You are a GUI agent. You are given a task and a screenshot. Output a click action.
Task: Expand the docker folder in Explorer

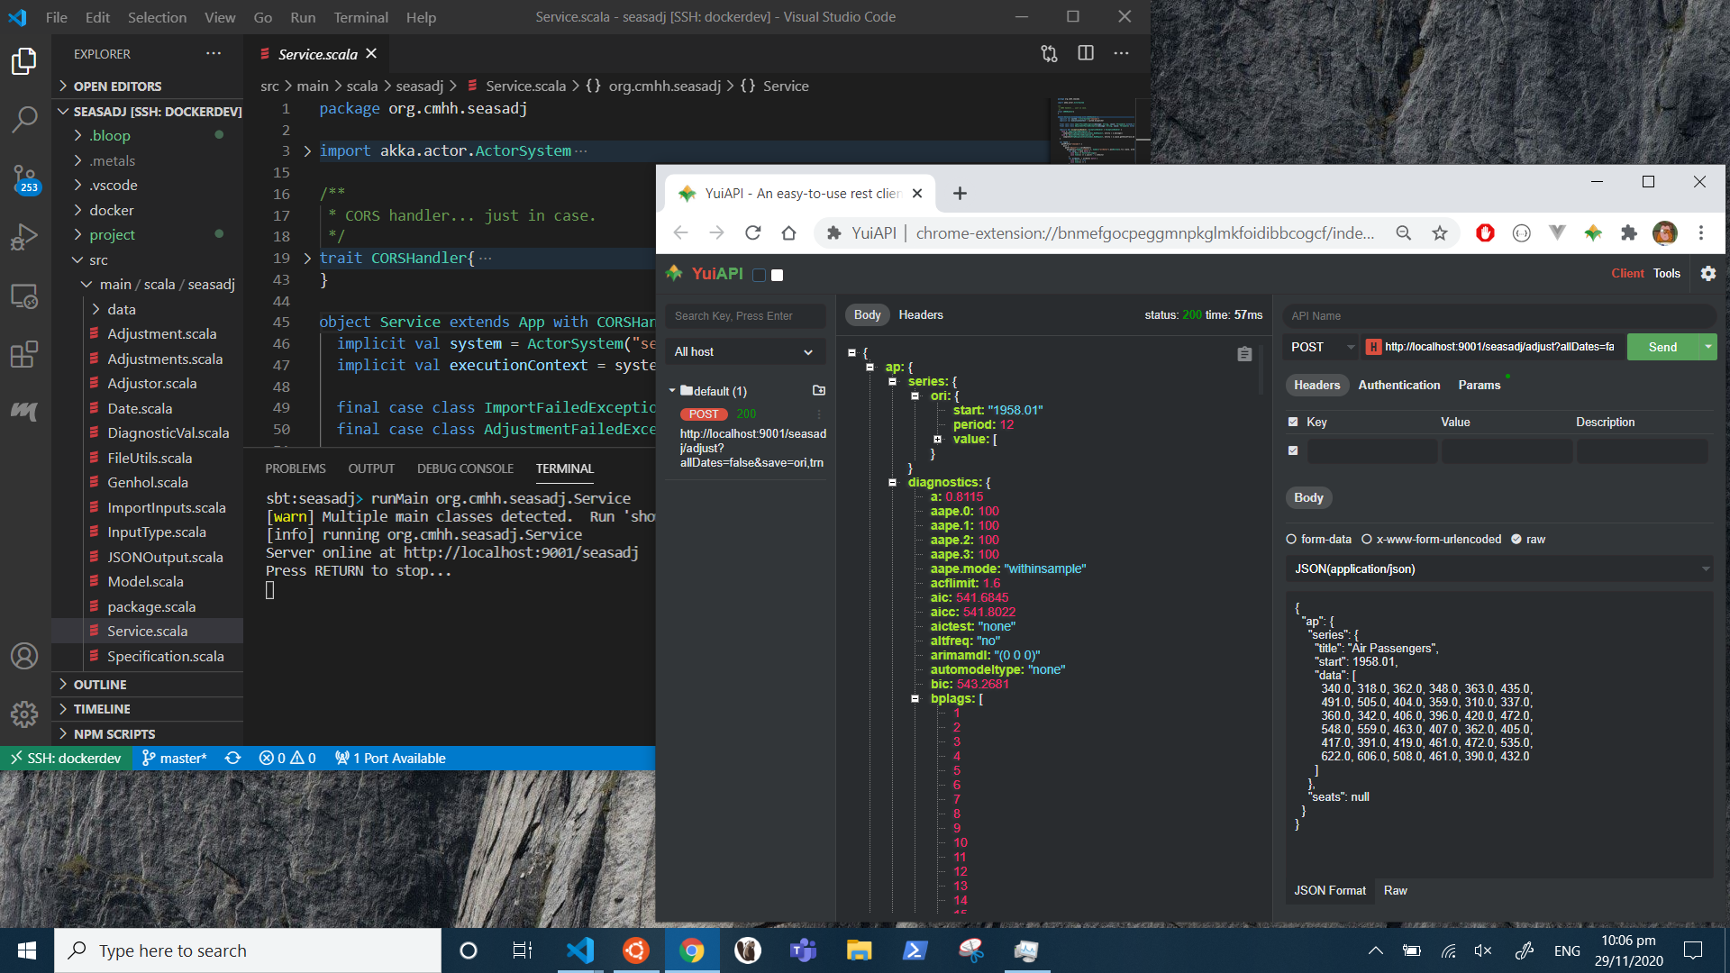111,210
